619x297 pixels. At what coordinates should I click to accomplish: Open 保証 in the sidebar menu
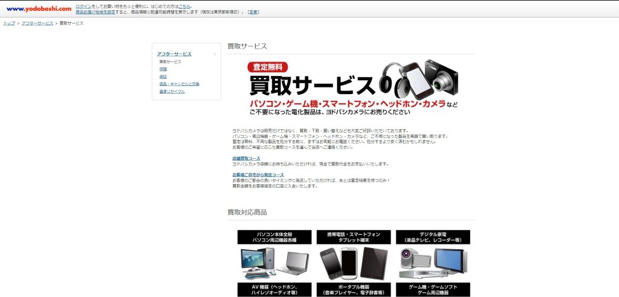[x=163, y=77]
